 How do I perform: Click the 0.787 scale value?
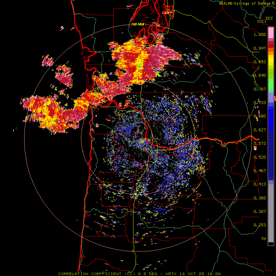click(260, 89)
